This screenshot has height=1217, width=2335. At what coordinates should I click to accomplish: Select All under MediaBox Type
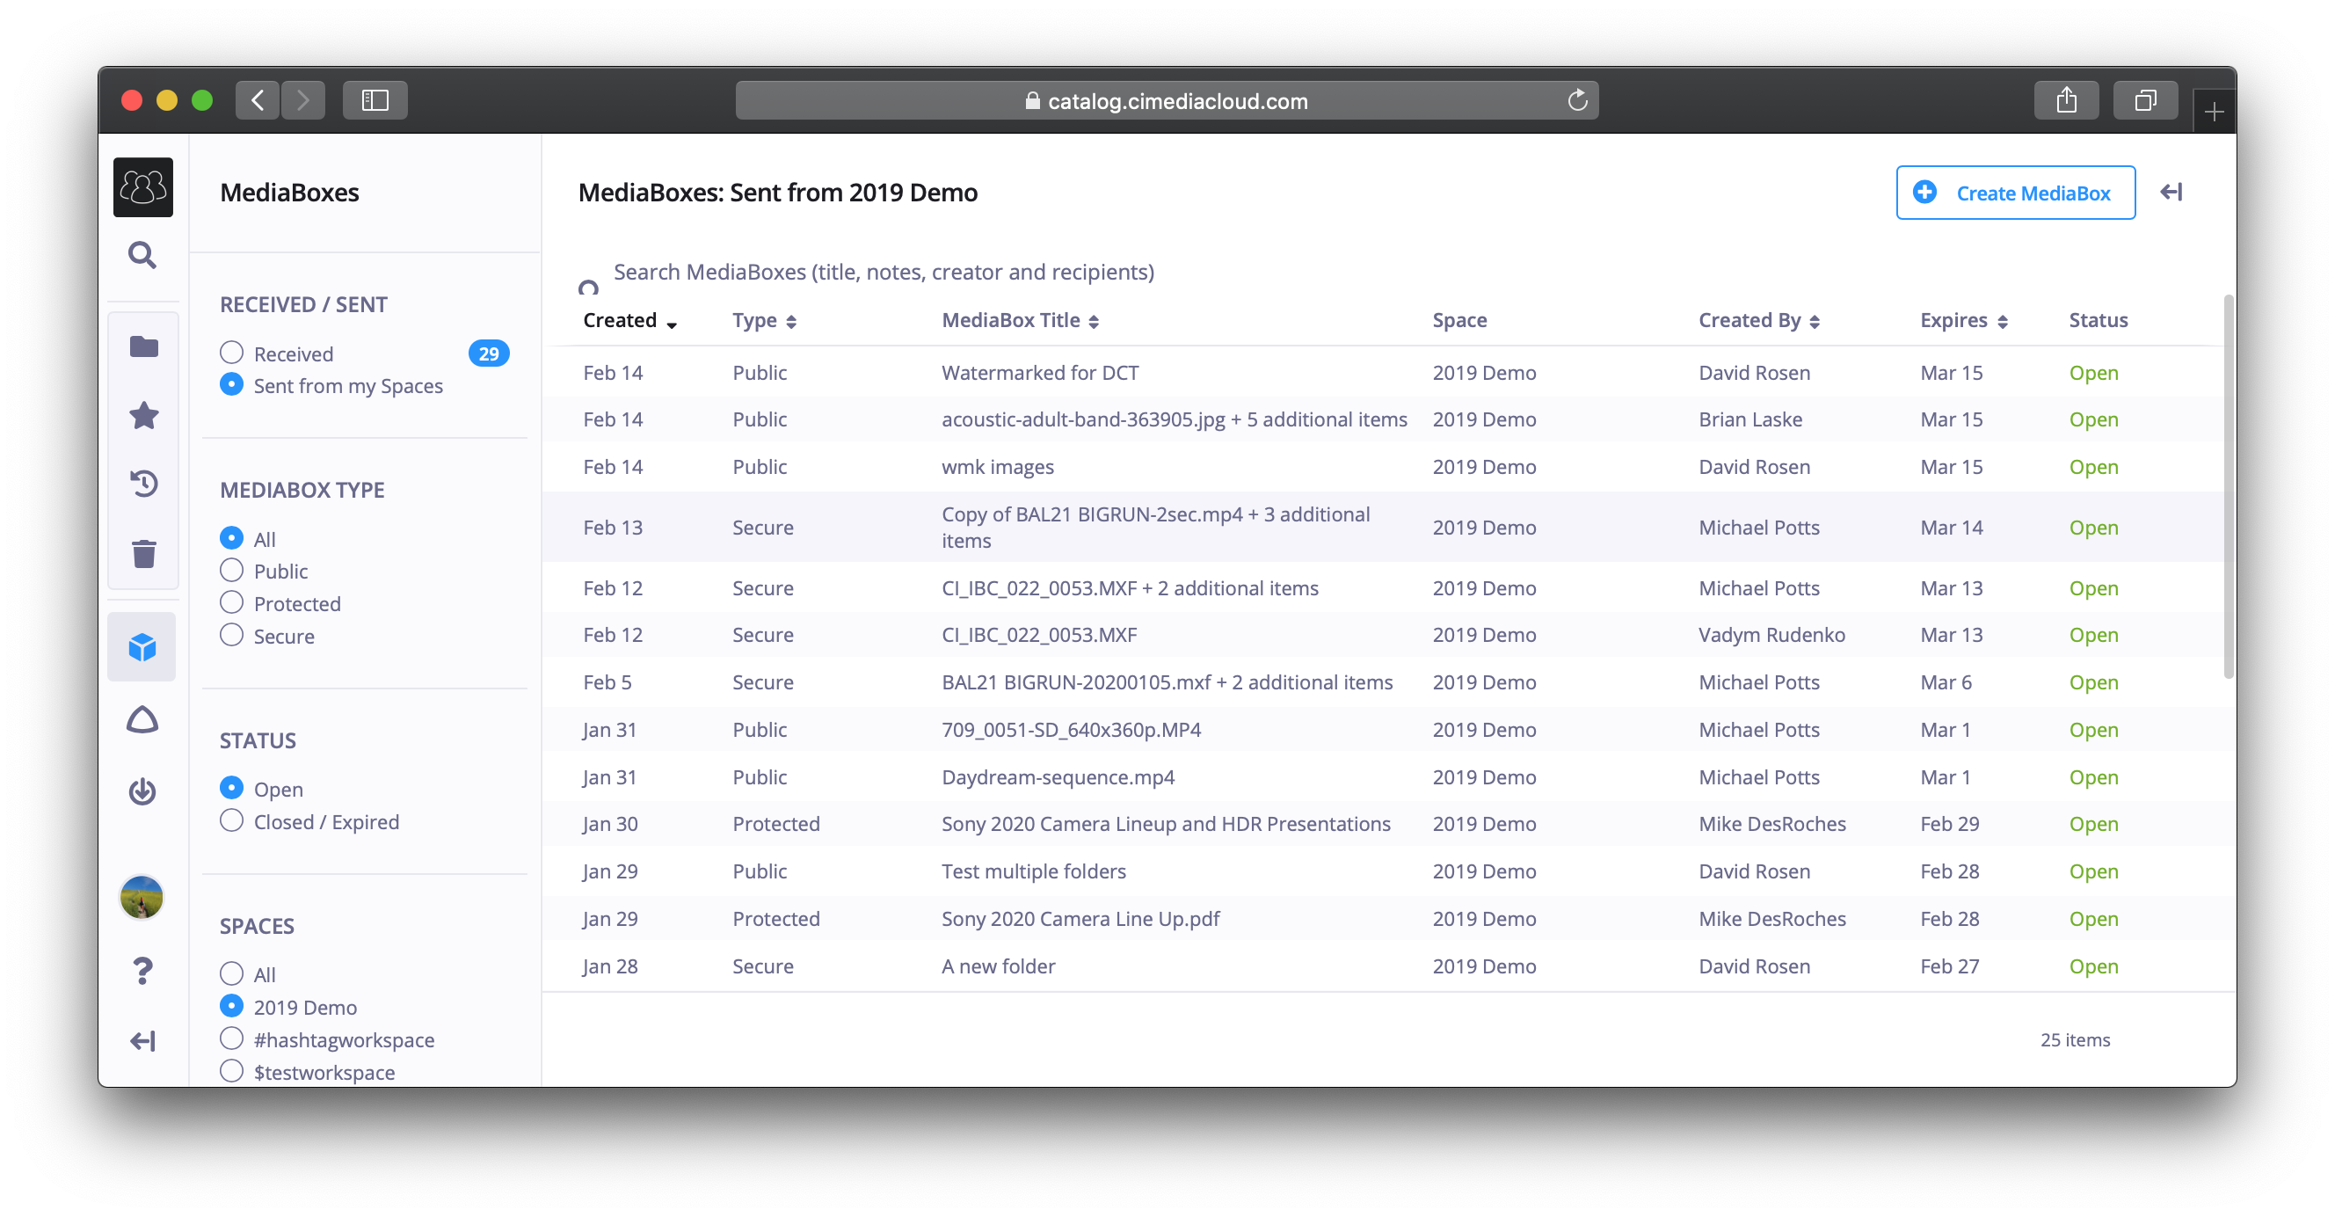(x=231, y=538)
